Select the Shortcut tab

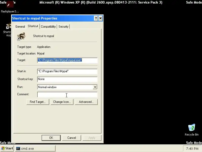33,26
